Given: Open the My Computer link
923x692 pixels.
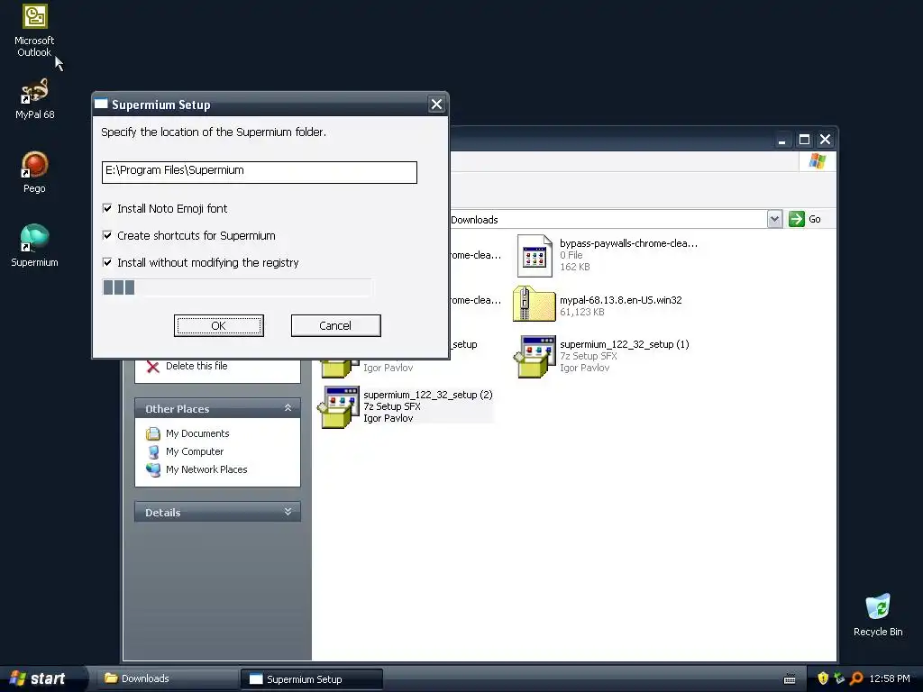Looking at the screenshot, I should [195, 452].
